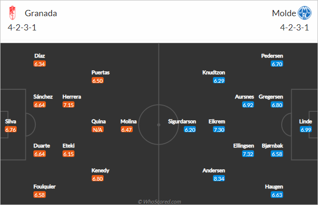Select player Kenedy on the pitch

[x=100, y=170]
